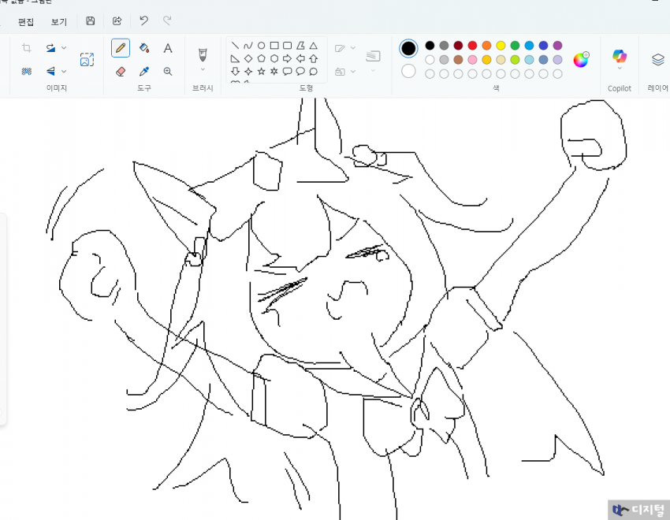Pick the brown color swatch
The image size is (670, 520).
(x=458, y=60)
